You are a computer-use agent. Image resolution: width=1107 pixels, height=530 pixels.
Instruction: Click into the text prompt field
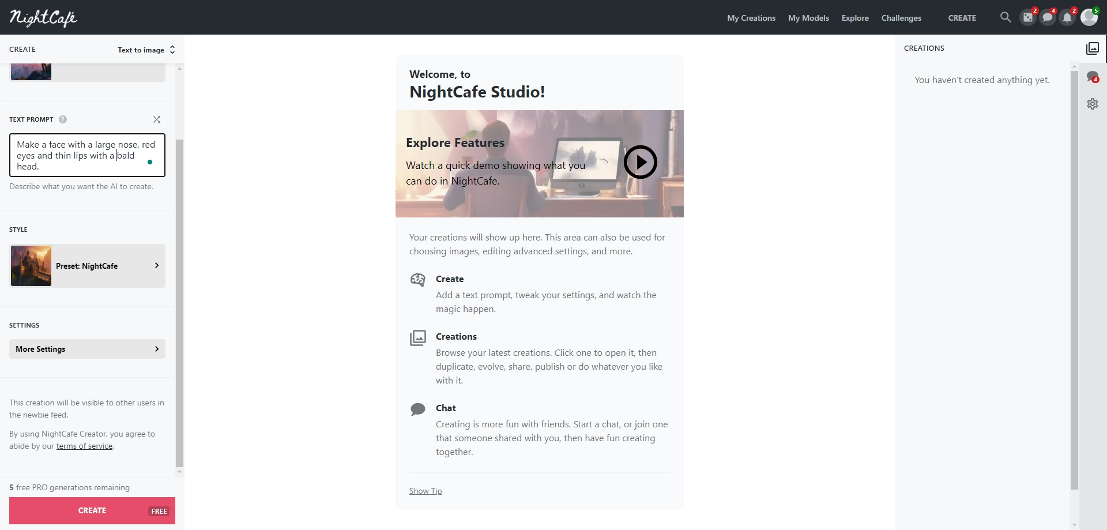point(87,155)
